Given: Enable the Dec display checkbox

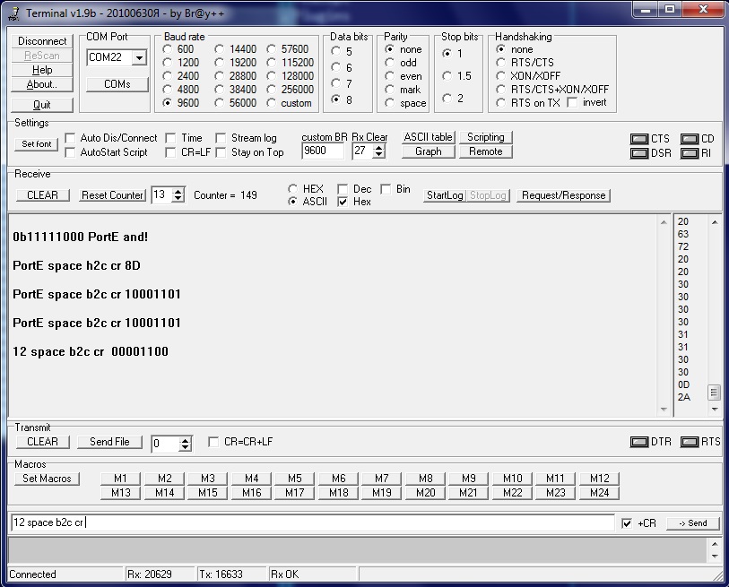Looking at the screenshot, I should [x=343, y=189].
